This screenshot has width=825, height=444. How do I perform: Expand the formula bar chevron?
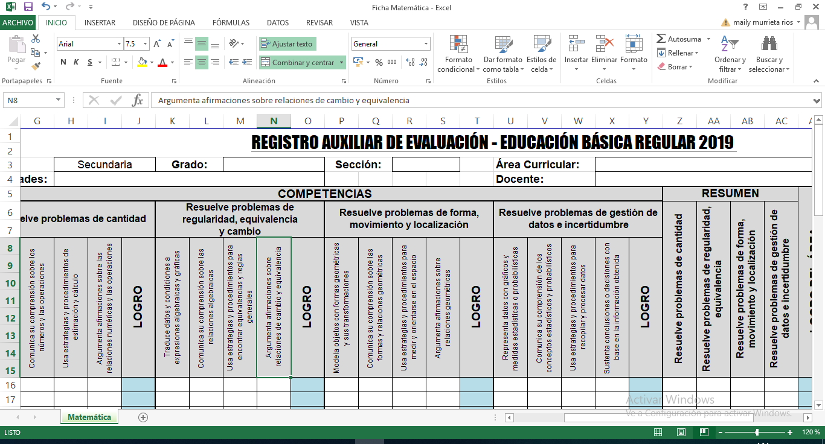tap(817, 101)
